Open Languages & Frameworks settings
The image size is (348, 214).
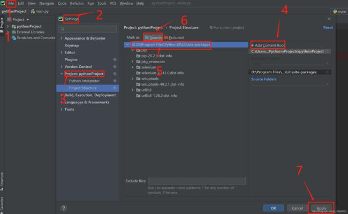[x=87, y=102]
